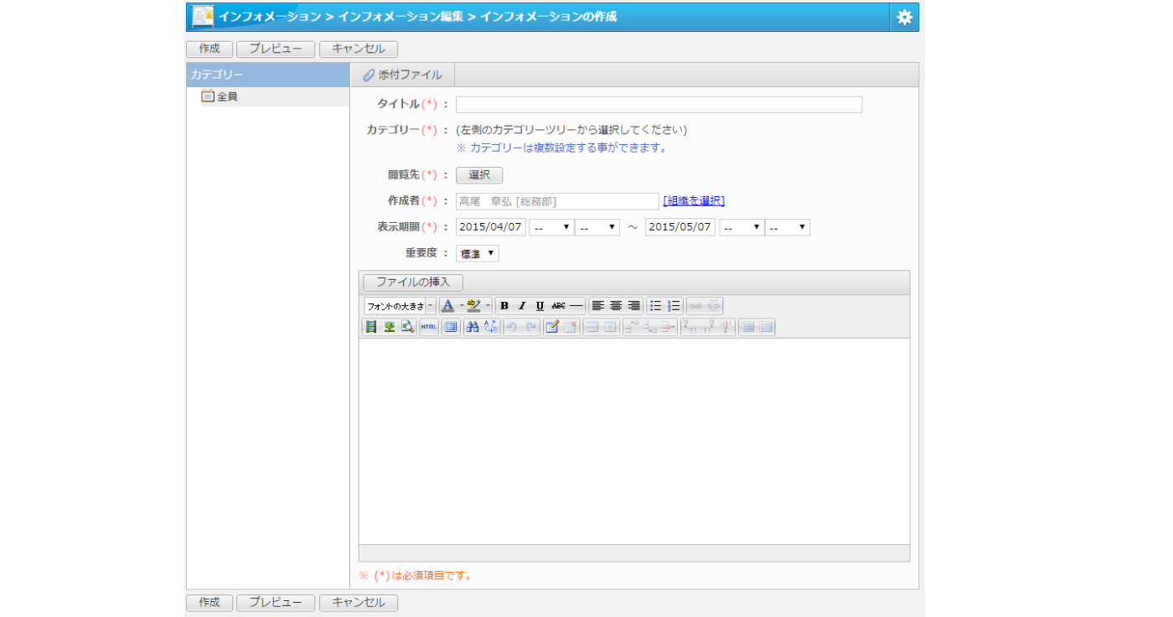Image resolution: width=1173 pixels, height=617 pixels.
Task: Expand the text color picker arrow
Action: coord(461,306)
